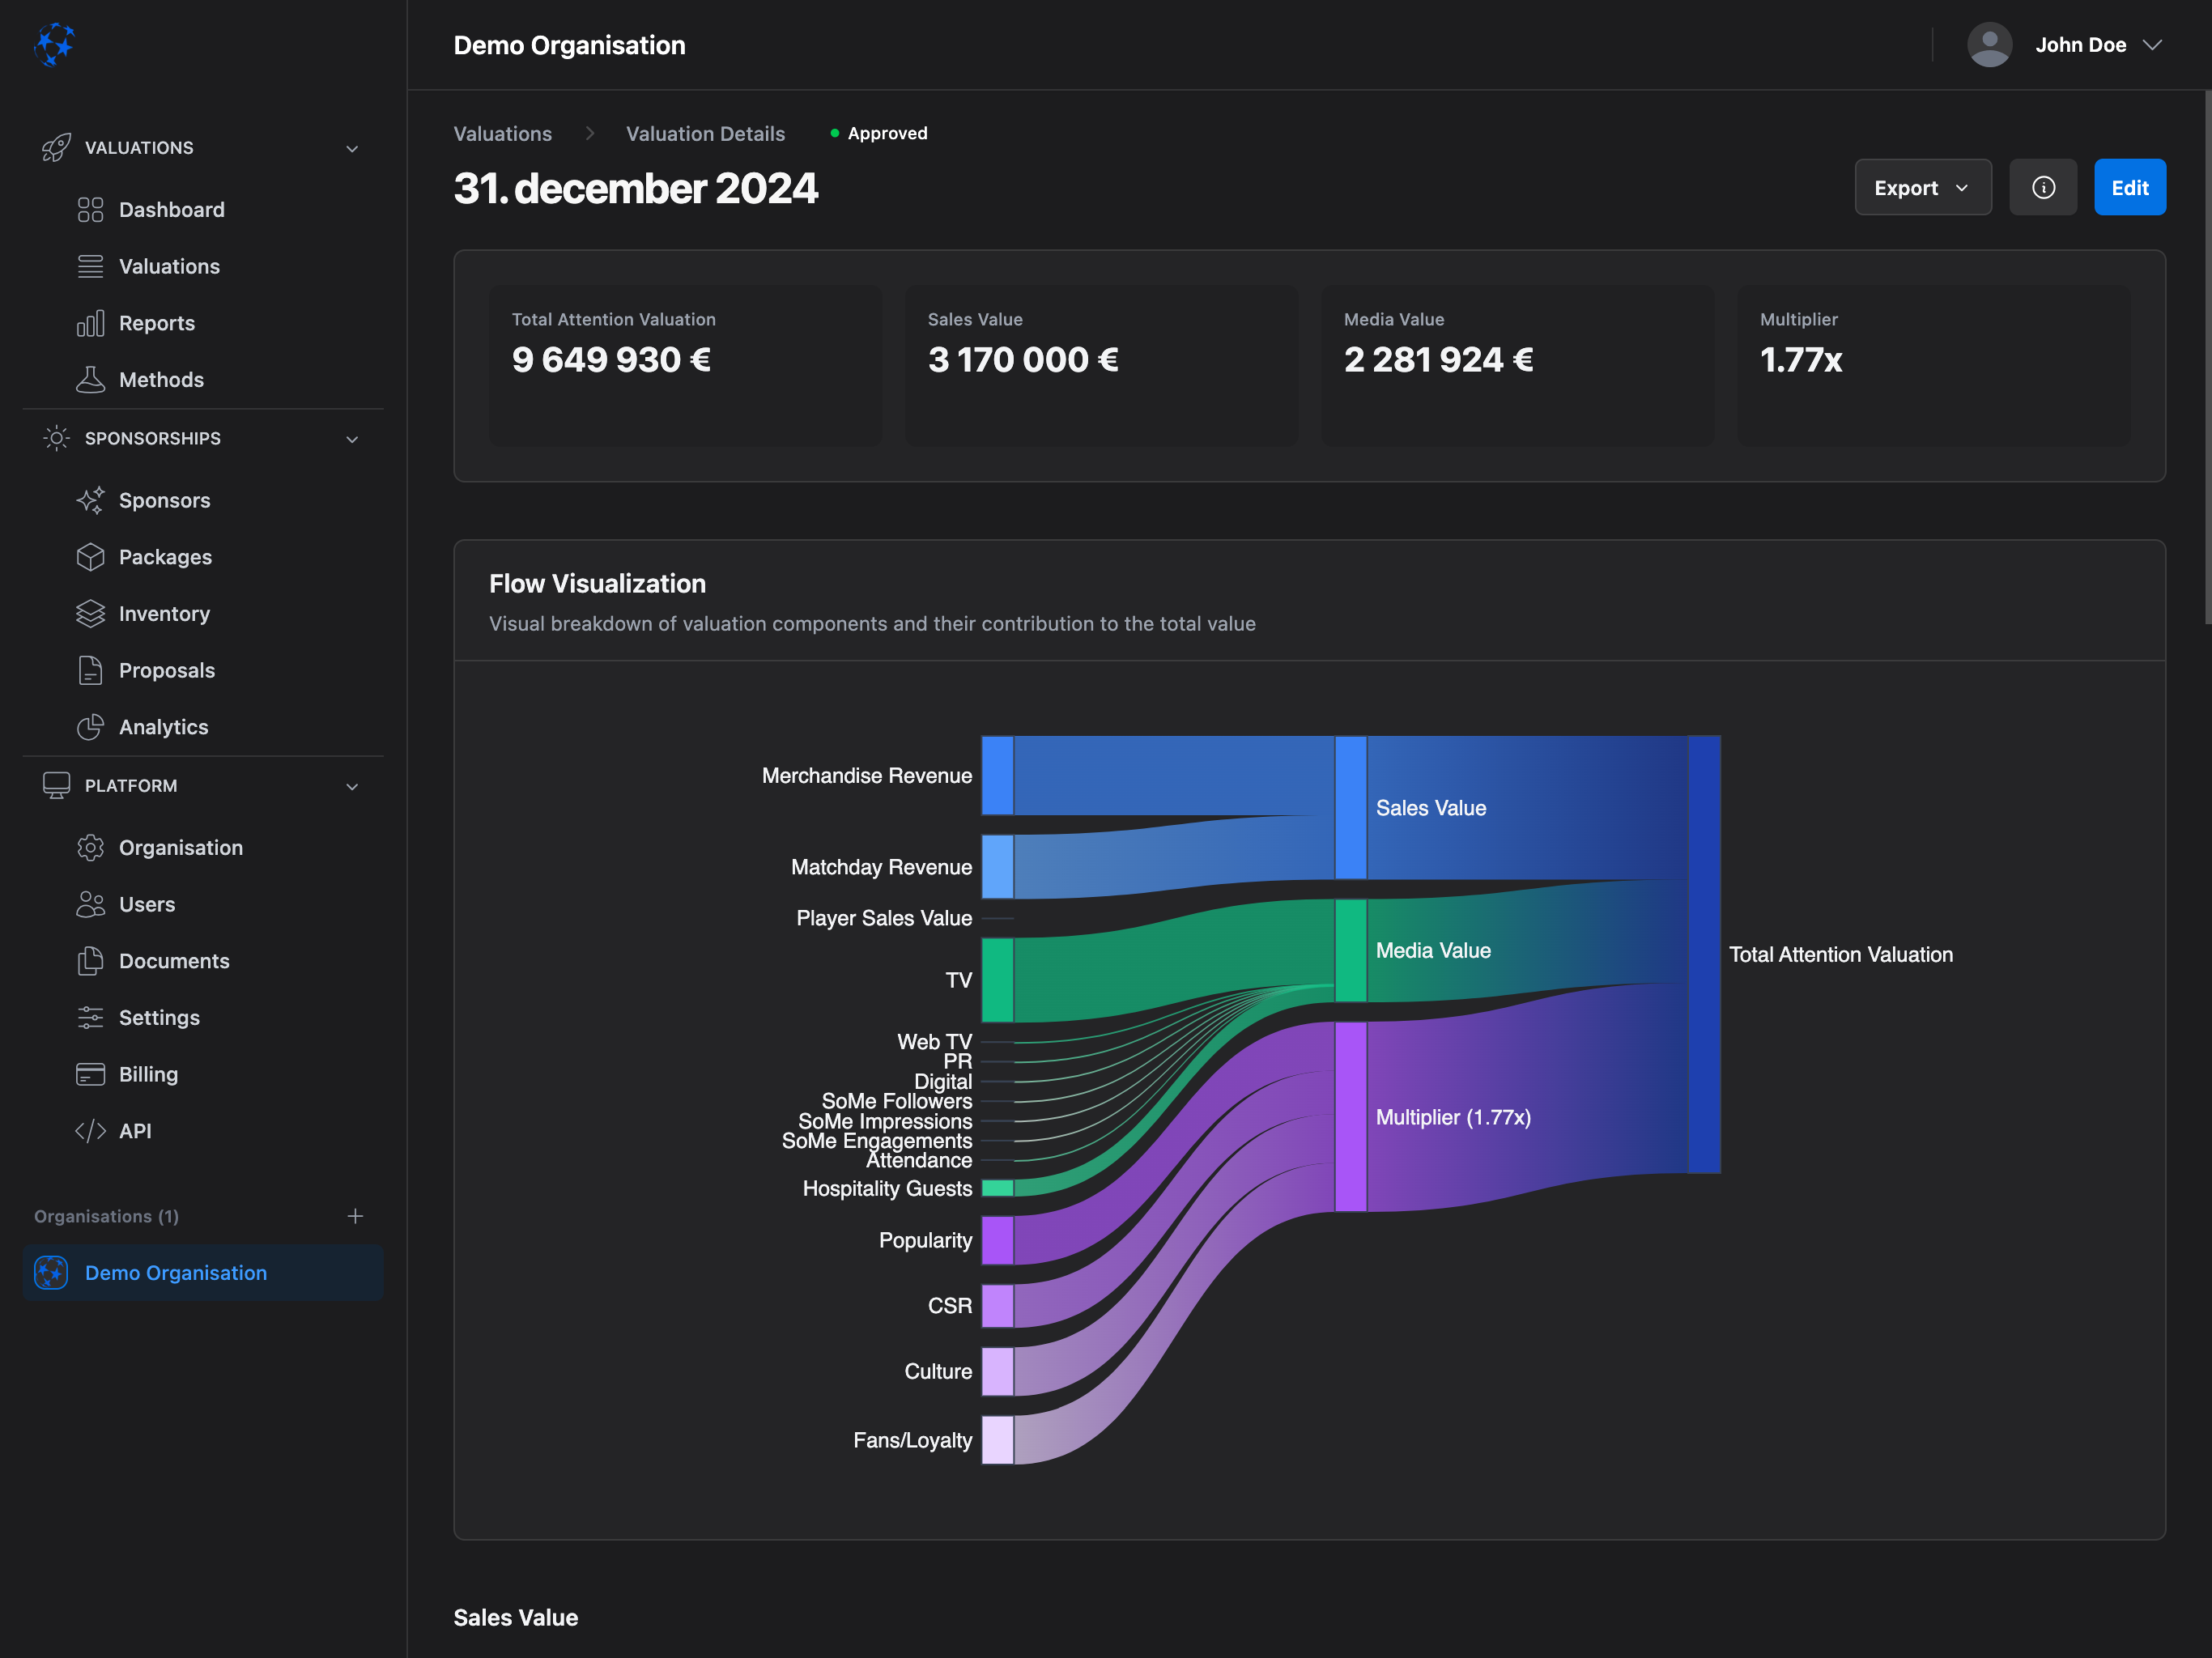Open Valuation Details in the breadcrumb
This screenshot has height=1658, width=2212.
coord(705,133)
